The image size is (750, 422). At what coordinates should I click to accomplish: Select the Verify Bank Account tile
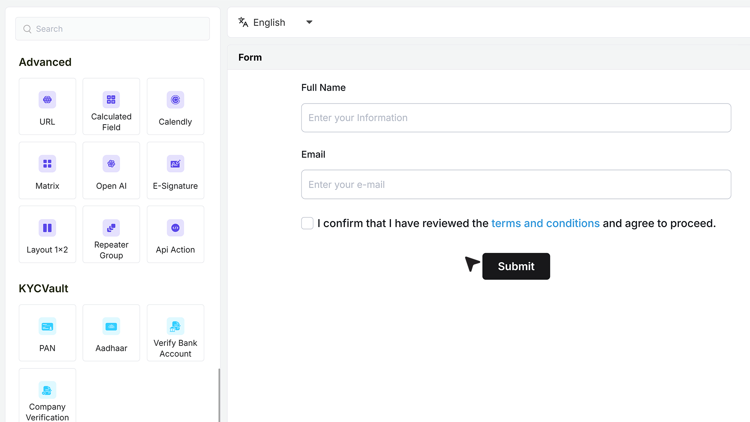tap(175, 333)
